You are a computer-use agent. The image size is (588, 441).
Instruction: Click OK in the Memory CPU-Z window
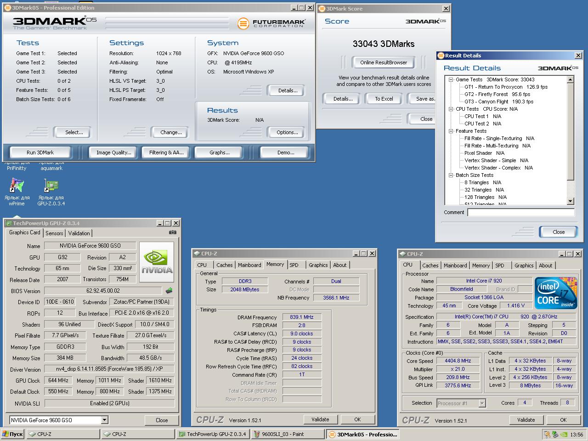[x=357, y=419]
